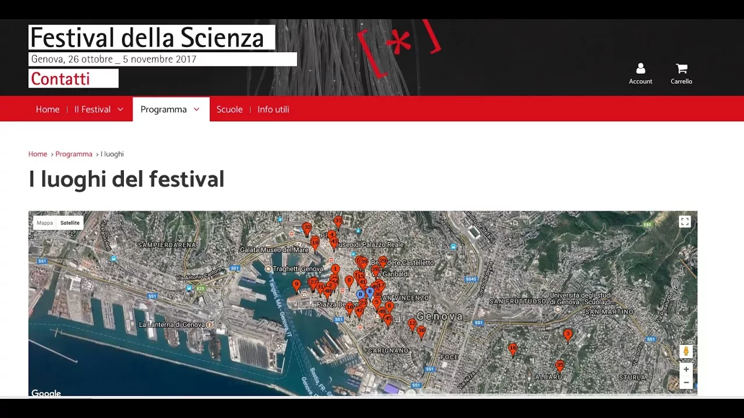
Task: Select map marker number 35
Action: tap(559, 366)
